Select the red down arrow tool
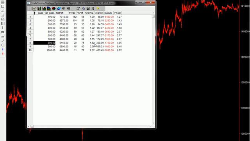 click(3, 54)
